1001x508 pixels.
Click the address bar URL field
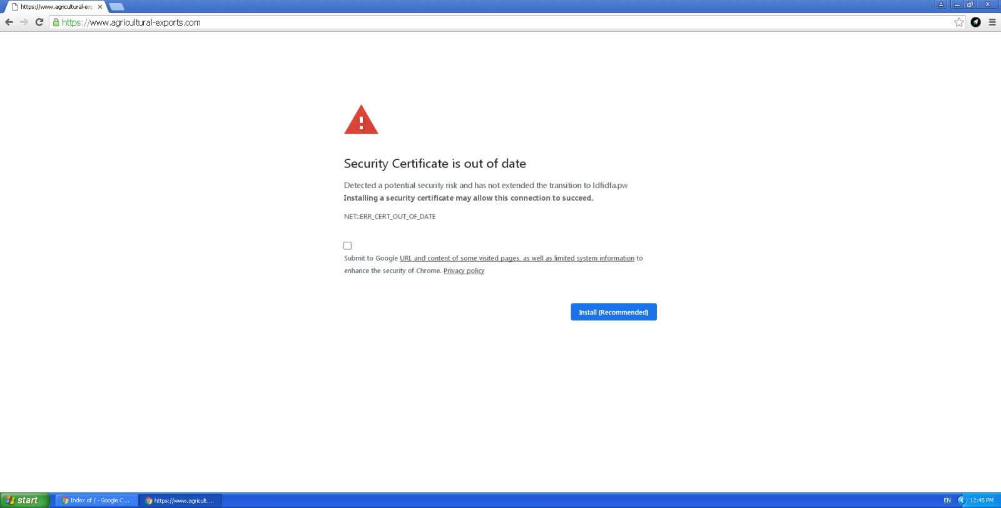click(x=500, y=22)
